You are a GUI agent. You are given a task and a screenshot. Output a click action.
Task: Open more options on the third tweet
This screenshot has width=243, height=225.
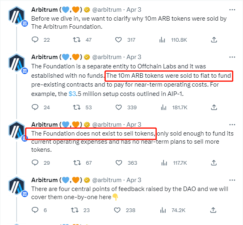[x=232, y=125]
